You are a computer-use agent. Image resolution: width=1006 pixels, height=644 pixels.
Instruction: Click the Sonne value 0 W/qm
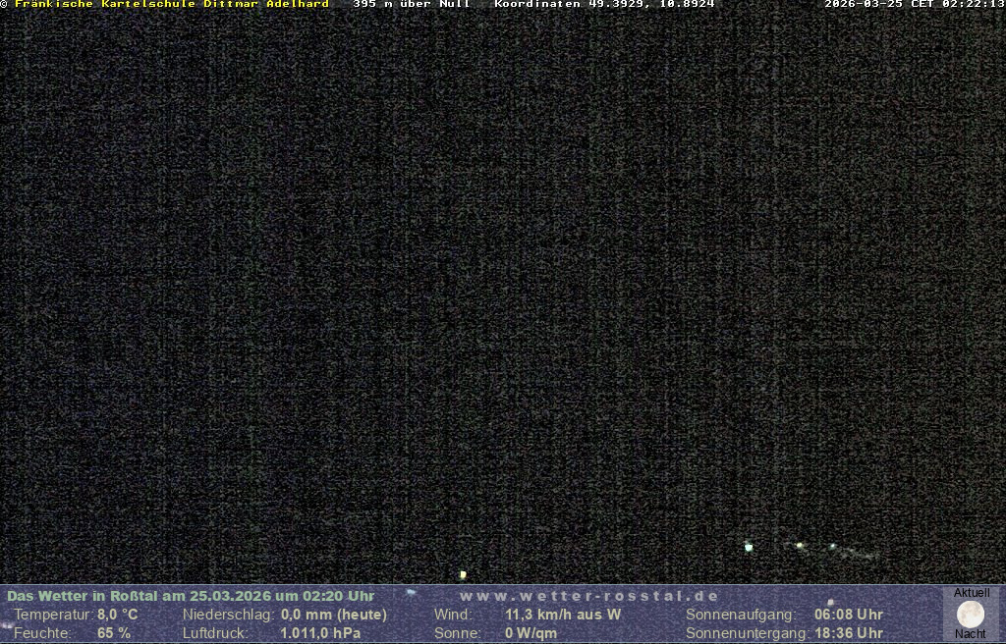531,633
